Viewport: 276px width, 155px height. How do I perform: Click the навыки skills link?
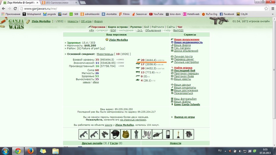pyautogui.click(x=87, y=82)
